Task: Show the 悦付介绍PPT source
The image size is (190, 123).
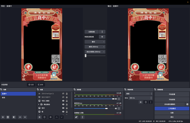Action: pyautogui.click(x=63, y=97)
